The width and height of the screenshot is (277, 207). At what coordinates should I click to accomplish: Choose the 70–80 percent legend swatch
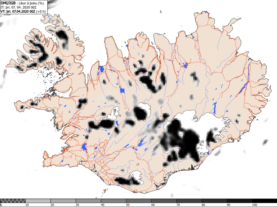(189, 201)
